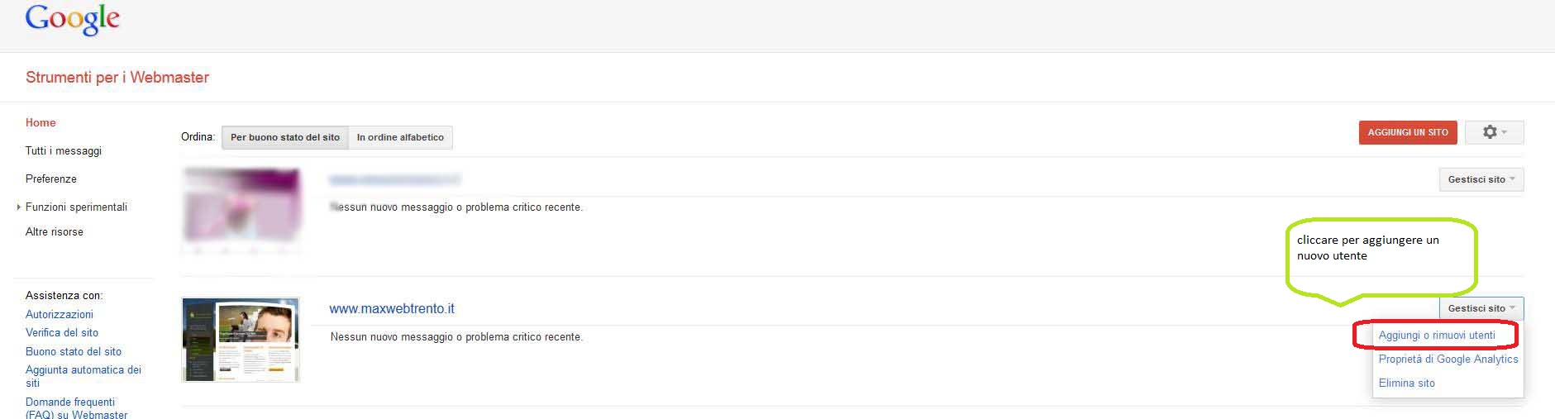Open Gestisci sito dropdown for maxwebtrento
Screen dimensions: 1555x419
point(1481,308)
